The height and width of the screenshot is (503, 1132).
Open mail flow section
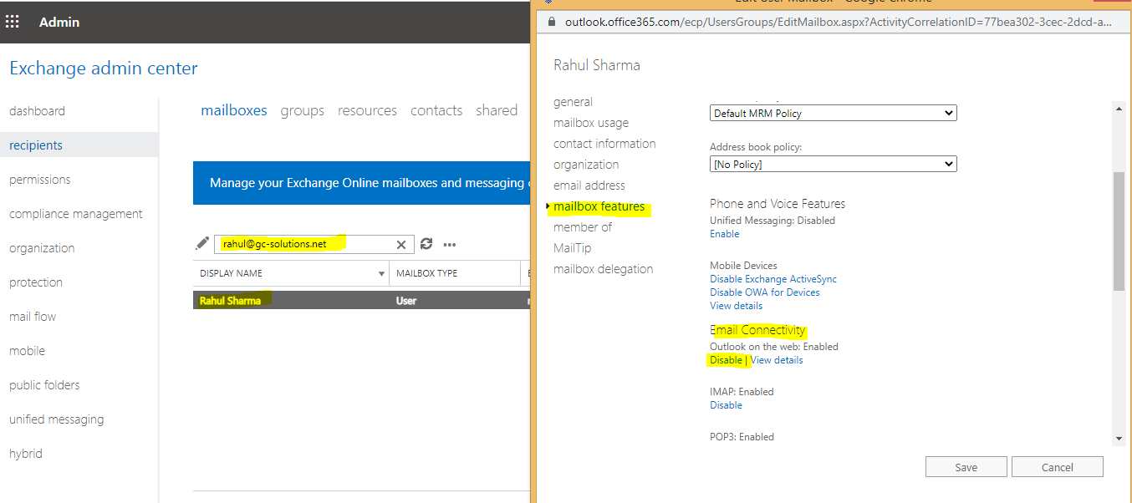(x=33, y=317)
